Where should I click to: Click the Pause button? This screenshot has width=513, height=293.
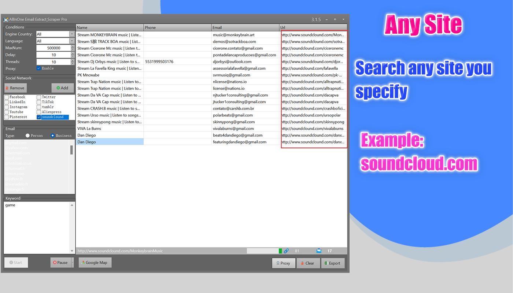(60, 263)
